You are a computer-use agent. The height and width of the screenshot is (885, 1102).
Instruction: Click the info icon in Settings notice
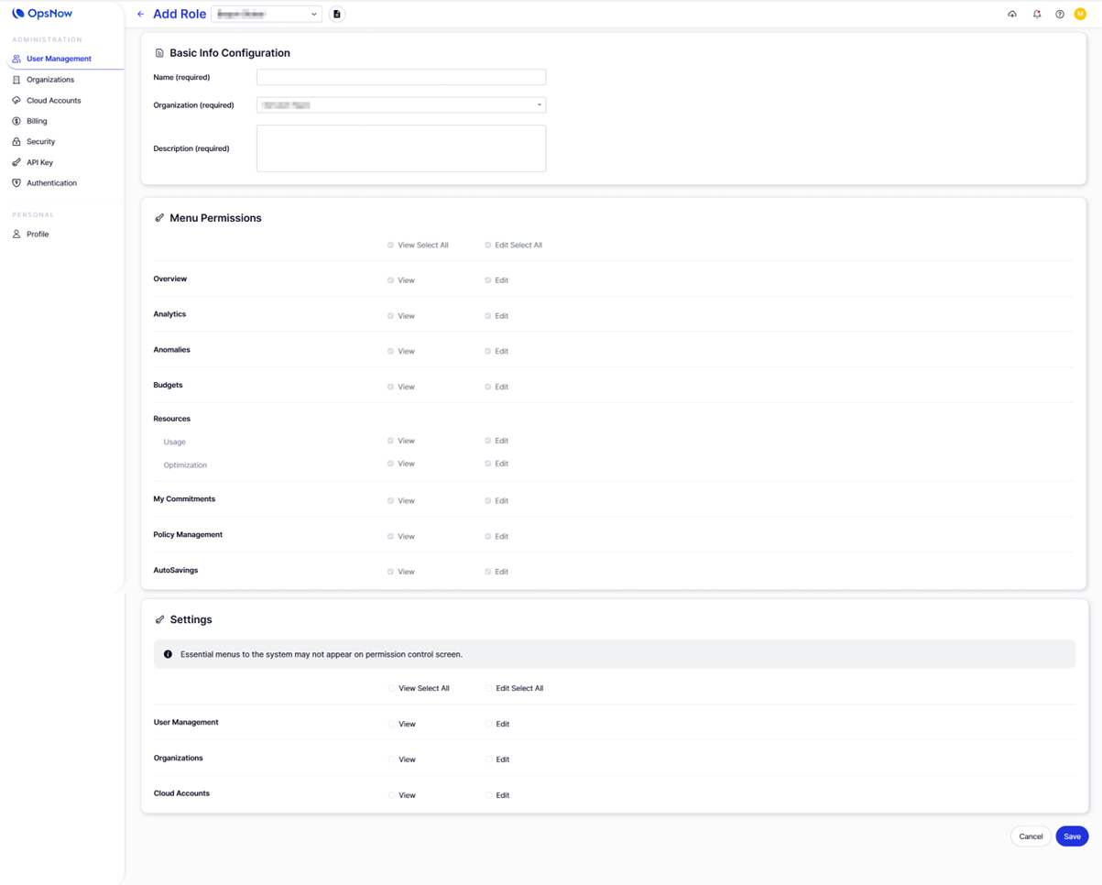coord(168,655)
